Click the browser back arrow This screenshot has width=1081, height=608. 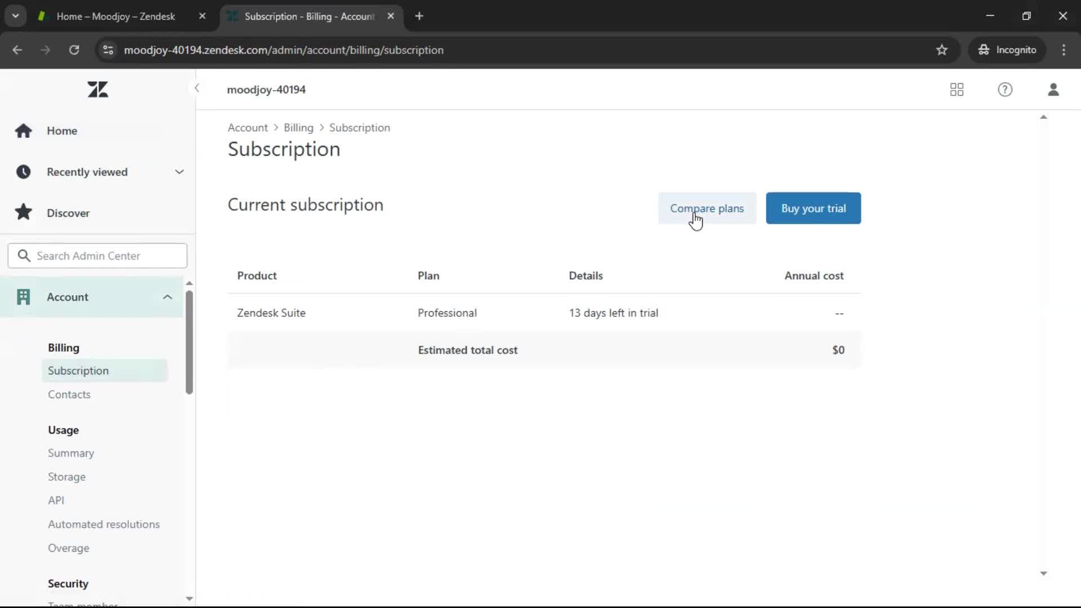coord(17,50)
